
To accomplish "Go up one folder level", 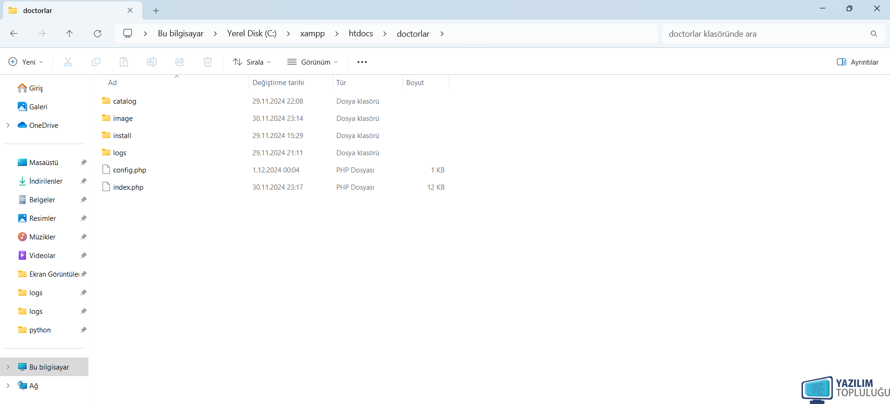I will point(69,33).
